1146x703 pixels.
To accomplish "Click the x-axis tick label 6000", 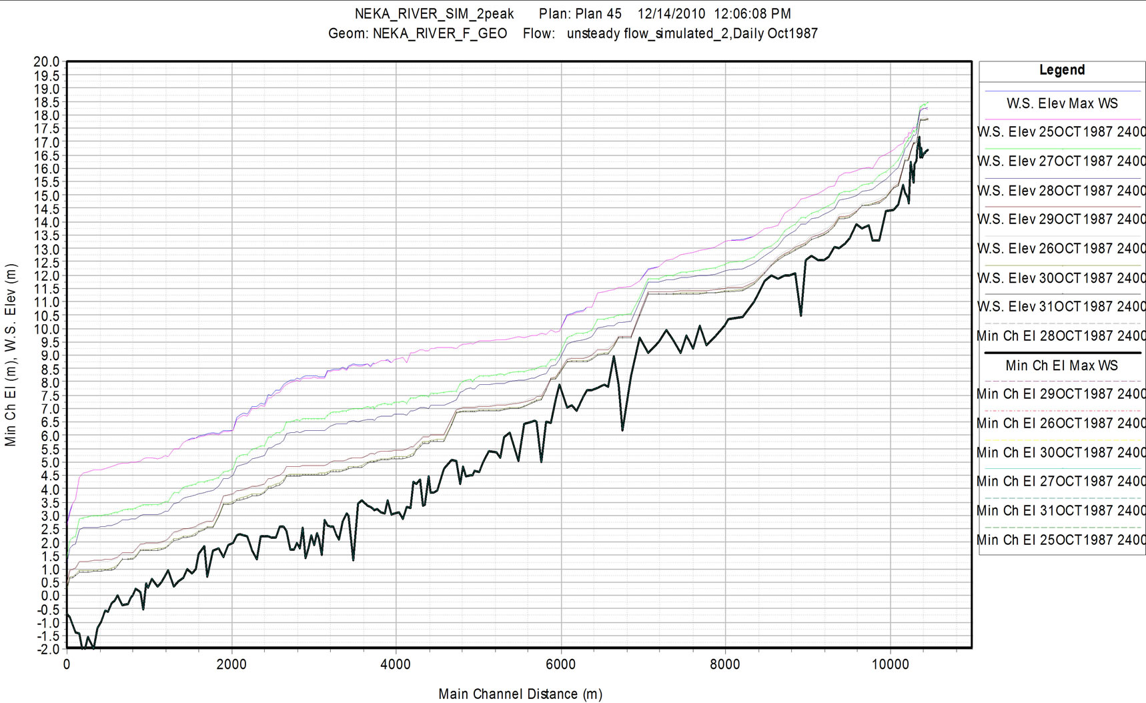I will [x=560, y=664].
